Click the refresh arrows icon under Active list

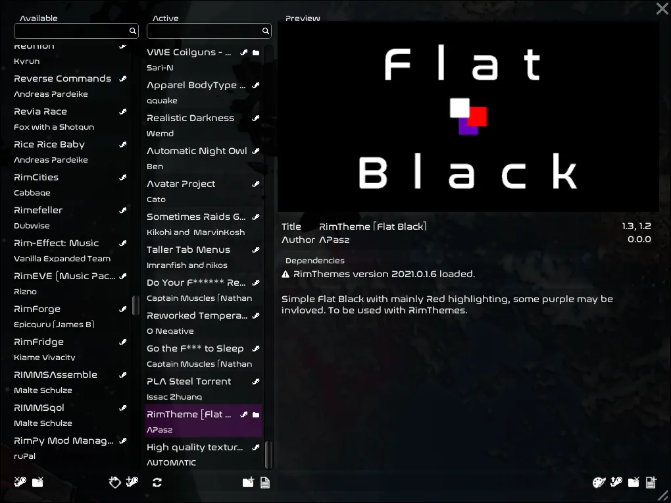157,483
